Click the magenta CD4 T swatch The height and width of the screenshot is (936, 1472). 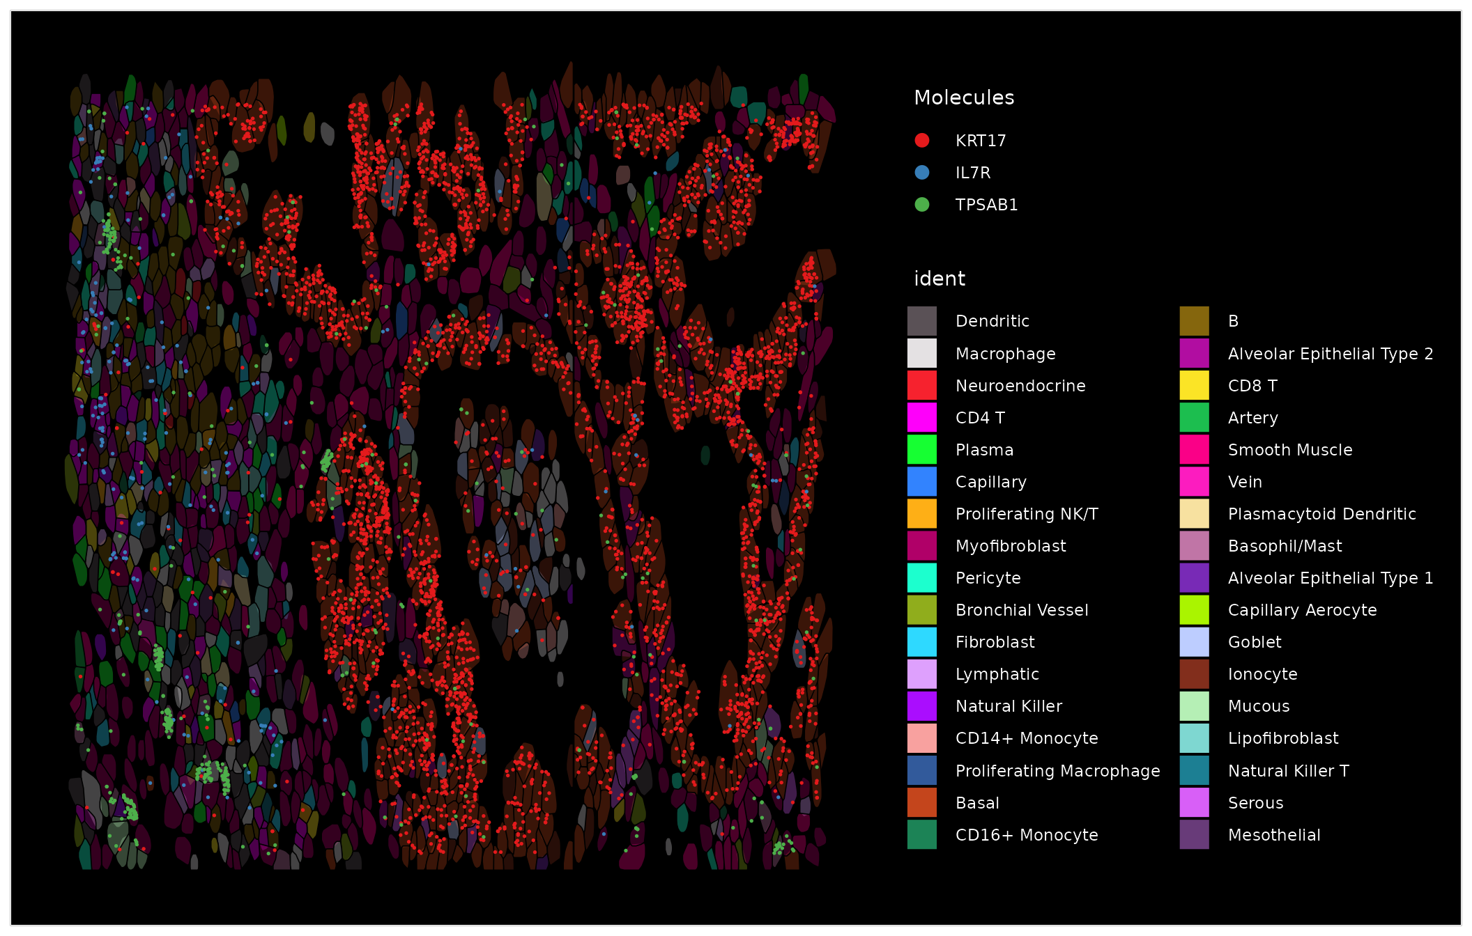[x=921, y=417]
